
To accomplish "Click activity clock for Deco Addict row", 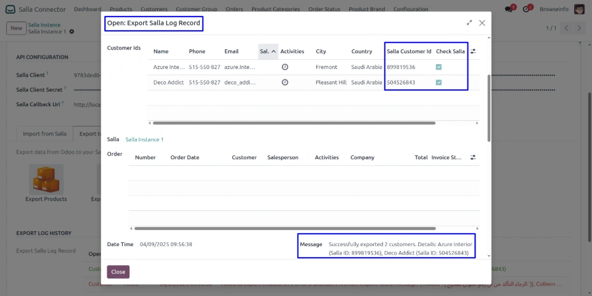I will [x=285, y=82].
